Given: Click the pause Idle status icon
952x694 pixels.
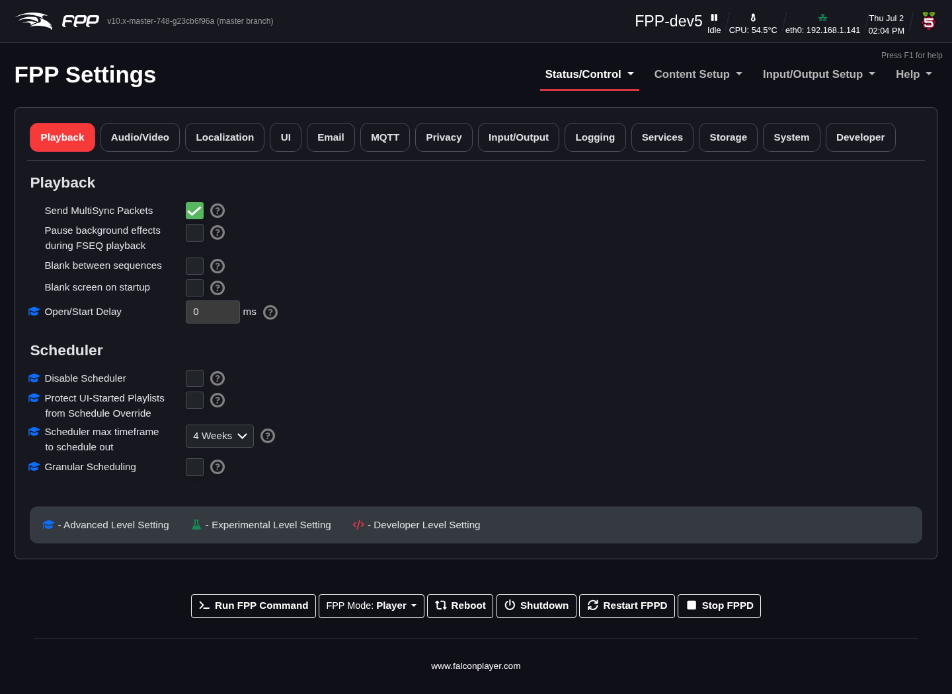Looking at the screenshot, I should pos(714,17).
